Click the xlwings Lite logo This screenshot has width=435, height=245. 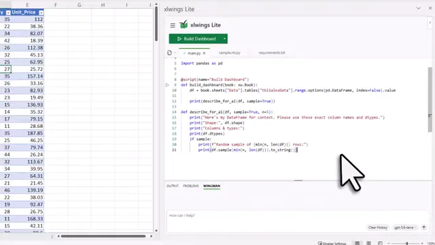[184, 24]
